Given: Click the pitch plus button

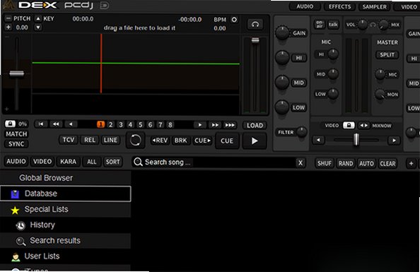Looking at the screenshot, I should tap(8, 28).
